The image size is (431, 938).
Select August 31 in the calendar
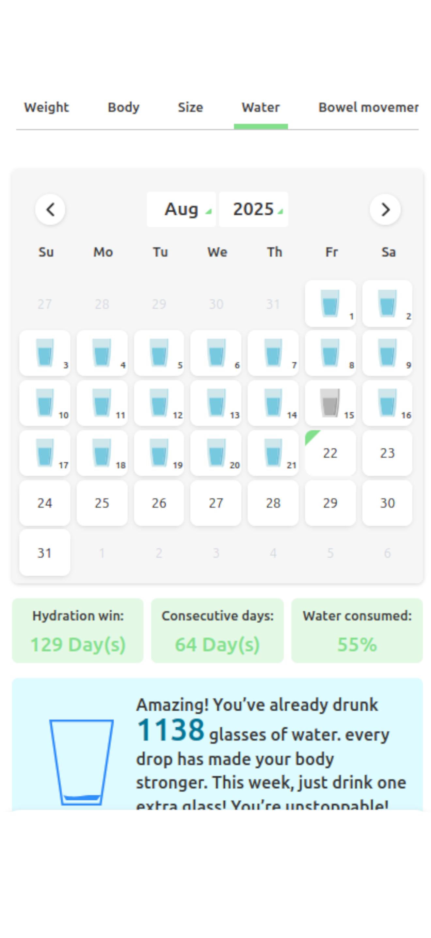pos(45,553)
